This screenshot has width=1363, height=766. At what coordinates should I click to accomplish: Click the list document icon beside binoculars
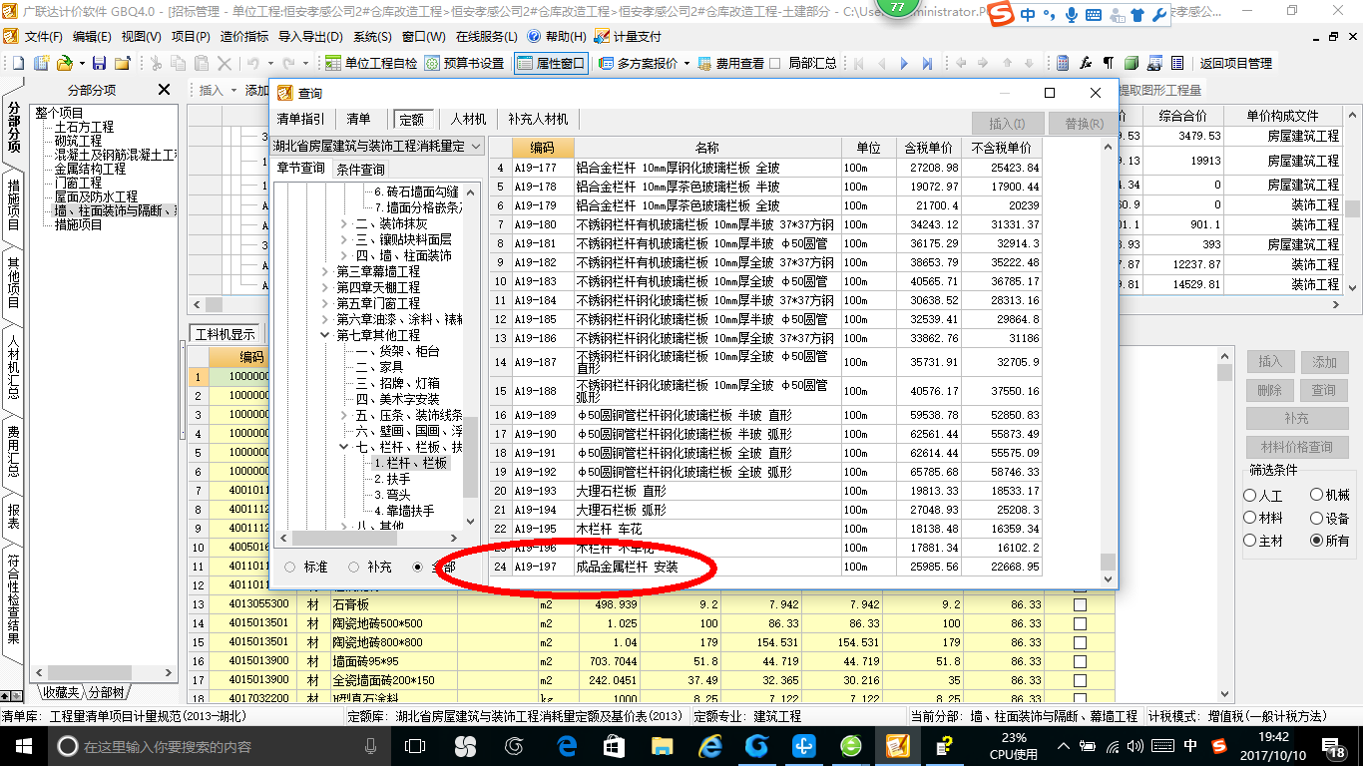1177,63
